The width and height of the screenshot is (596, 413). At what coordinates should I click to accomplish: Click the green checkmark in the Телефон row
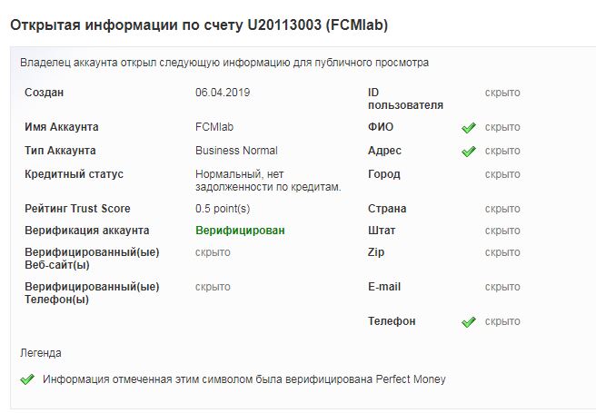tap(469, 322)
